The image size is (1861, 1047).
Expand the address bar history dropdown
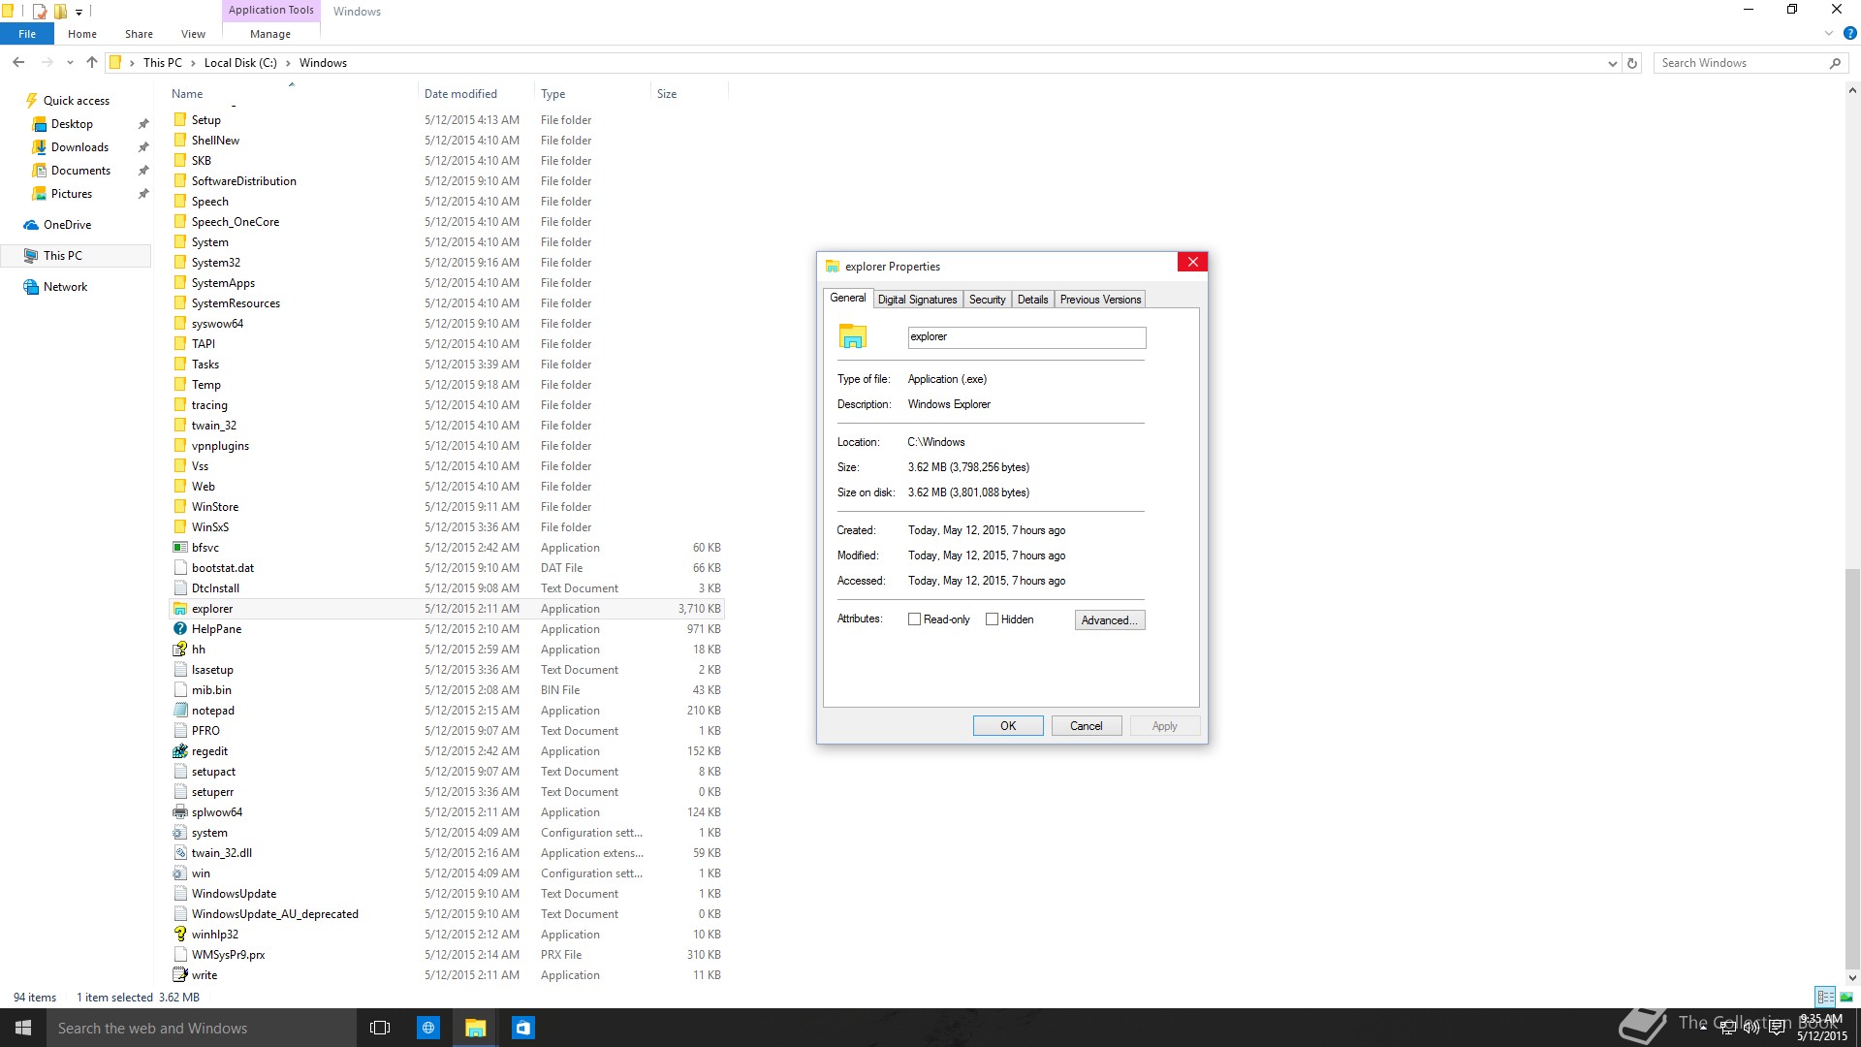click(x=1612, y=63)
